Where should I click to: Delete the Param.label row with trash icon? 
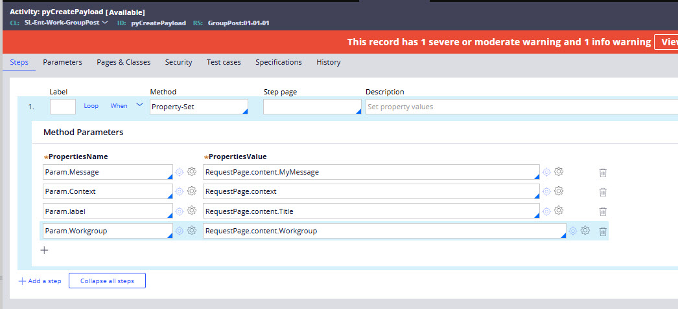point(603,211)
